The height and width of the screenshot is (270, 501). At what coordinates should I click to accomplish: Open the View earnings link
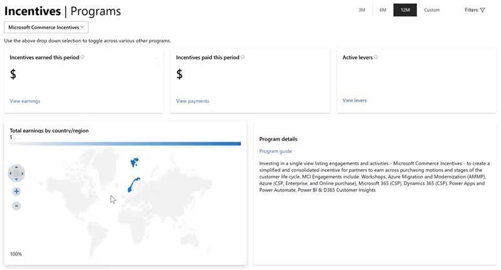pos(25,101)
